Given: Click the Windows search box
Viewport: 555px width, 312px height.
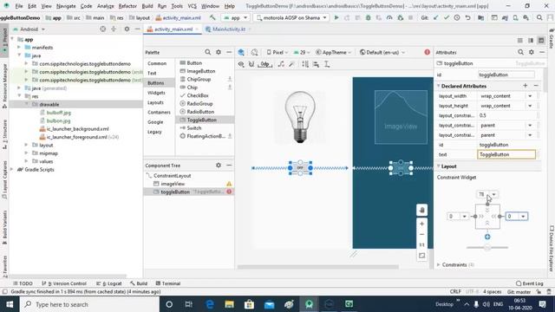Looking at the screenshot, I should [x=90, y=304].
